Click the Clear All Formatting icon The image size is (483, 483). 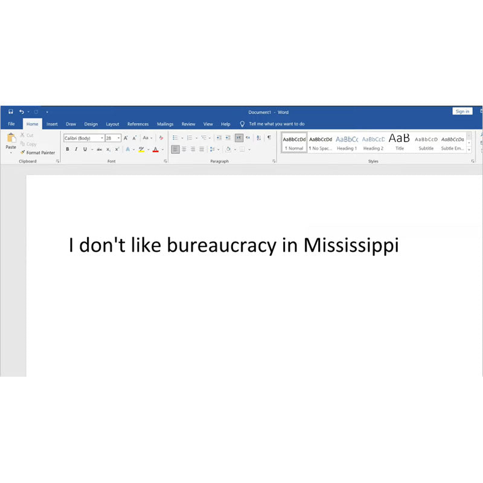coord(161,138)
